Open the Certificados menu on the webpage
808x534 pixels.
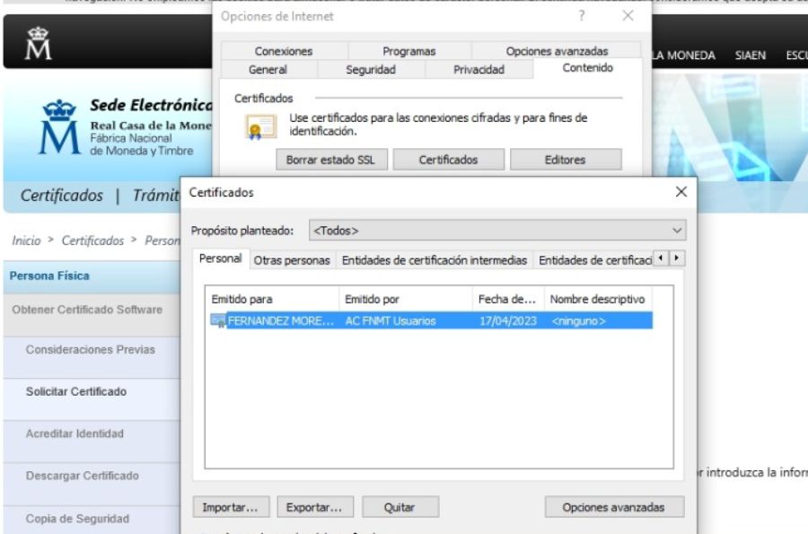pyautogui.click(x=62, y=196)
